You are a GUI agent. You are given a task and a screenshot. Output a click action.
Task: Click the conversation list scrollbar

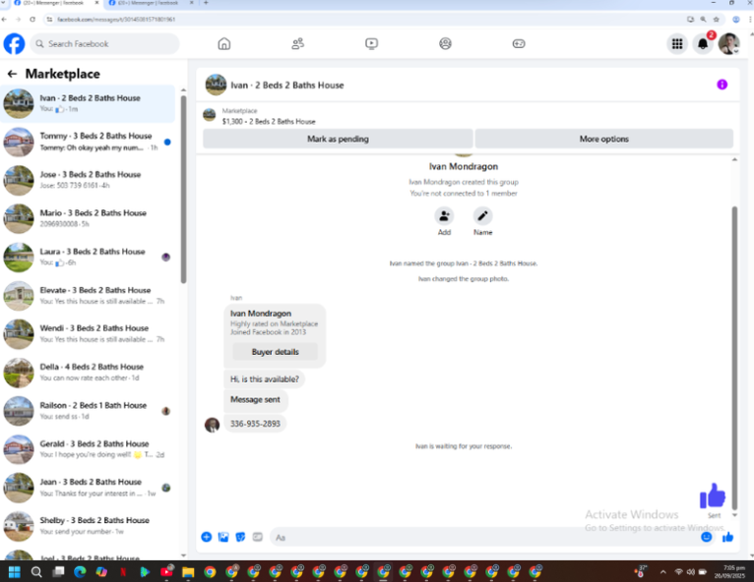point(183,190)
